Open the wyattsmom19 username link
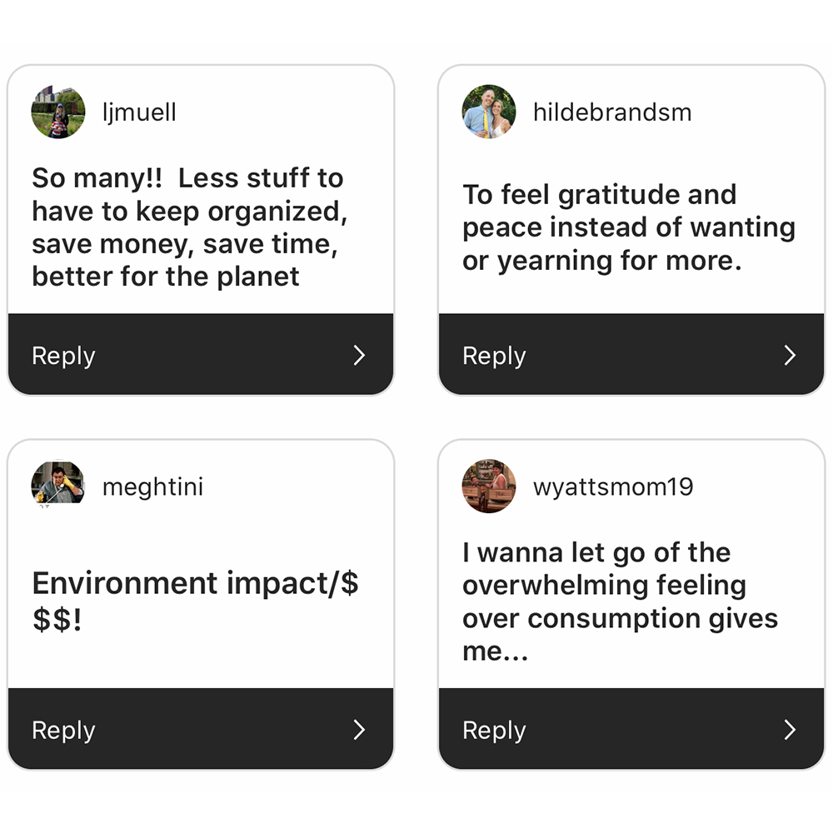The height and width of the screenshot is (833, 833). (x=613, y=487)
